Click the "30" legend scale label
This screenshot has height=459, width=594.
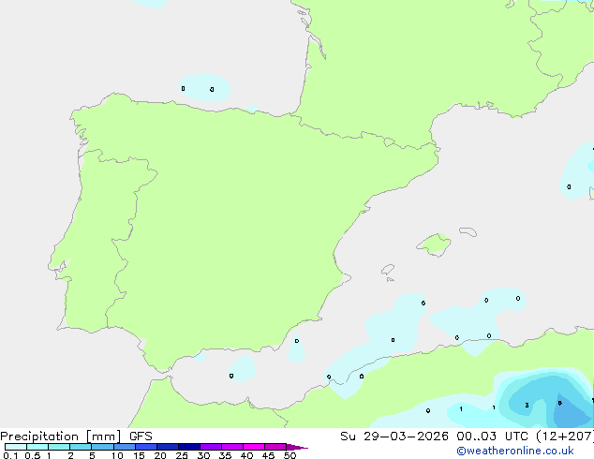coord(203,455)
